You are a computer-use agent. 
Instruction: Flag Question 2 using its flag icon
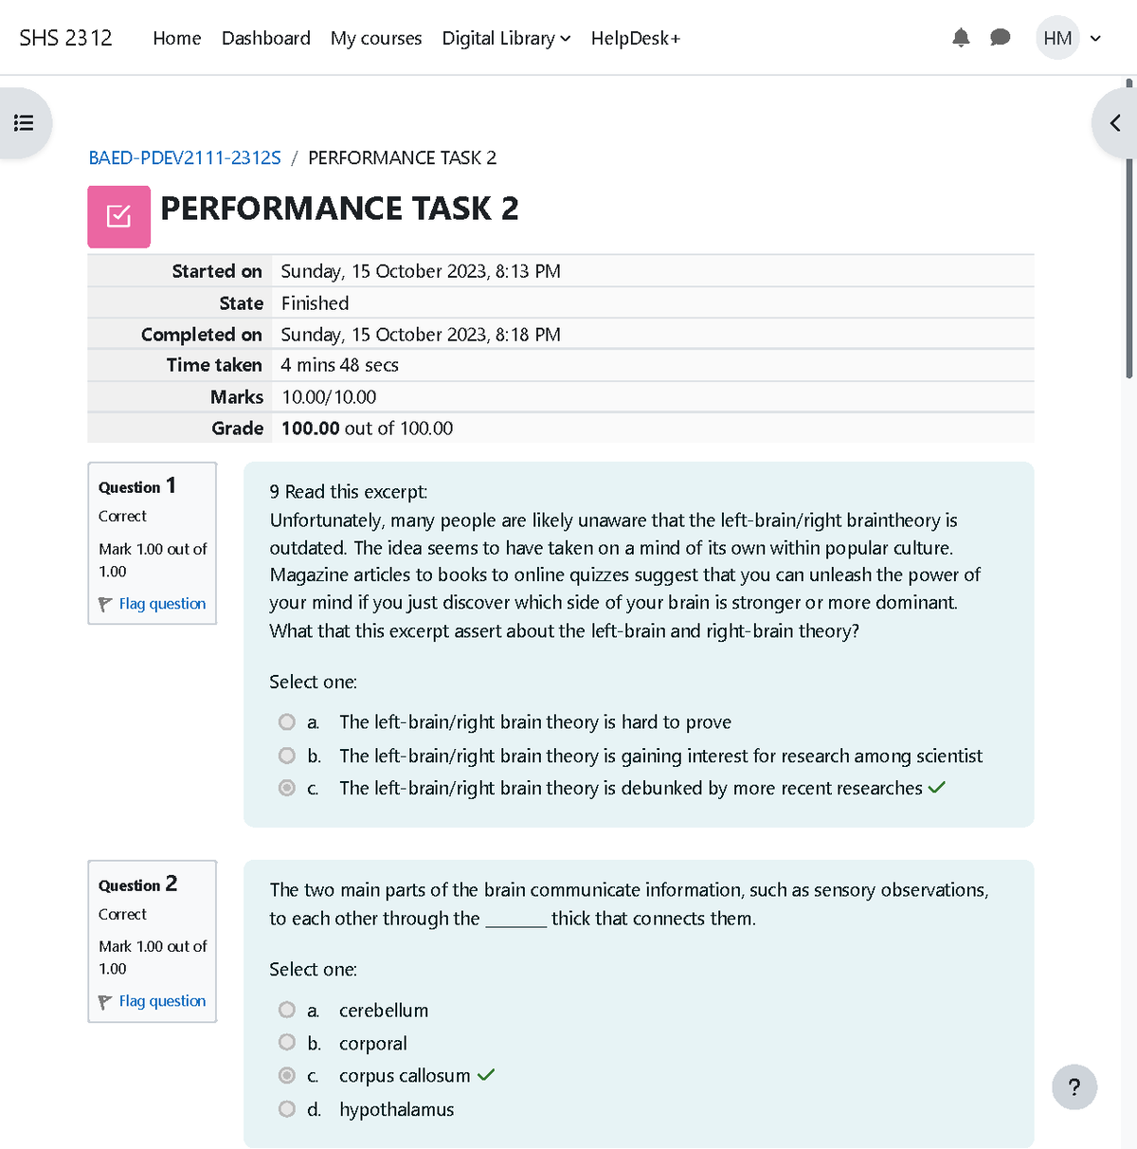(105, 1001)
